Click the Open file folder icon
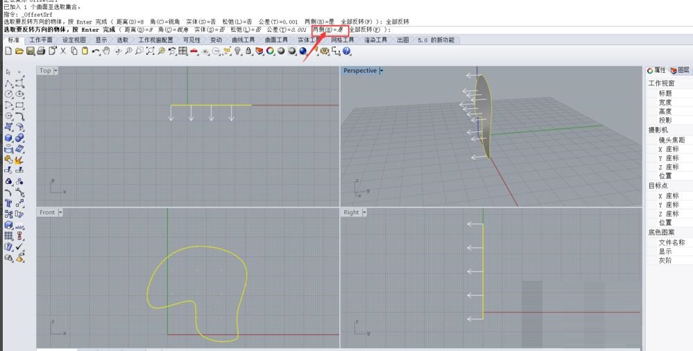This screenshot has width=693, height=351. (19, 51)
